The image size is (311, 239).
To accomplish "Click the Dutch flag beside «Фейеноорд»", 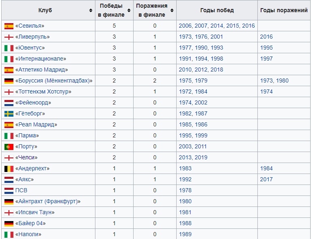I will pos(9,103).
